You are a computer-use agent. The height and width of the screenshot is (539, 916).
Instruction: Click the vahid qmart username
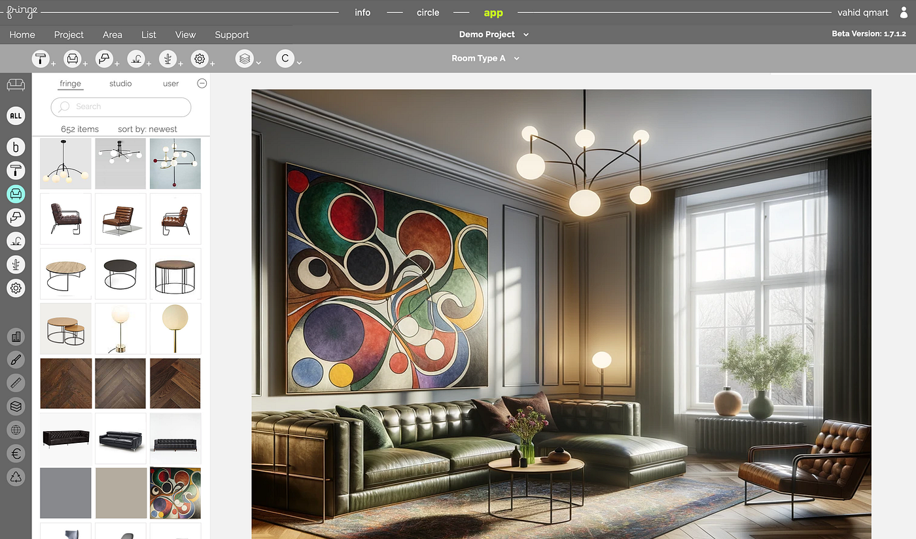coord(863,12)
